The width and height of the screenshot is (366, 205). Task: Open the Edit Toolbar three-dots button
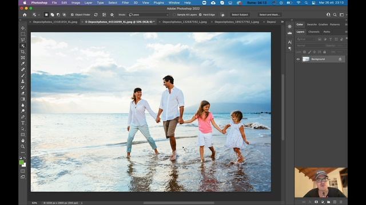23,153
